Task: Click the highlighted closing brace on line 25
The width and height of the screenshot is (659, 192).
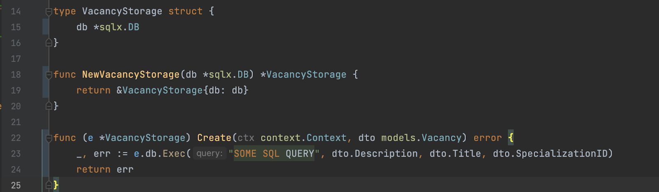Action: (56, 185)
